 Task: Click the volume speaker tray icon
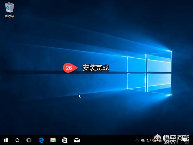tap(154, 140)
